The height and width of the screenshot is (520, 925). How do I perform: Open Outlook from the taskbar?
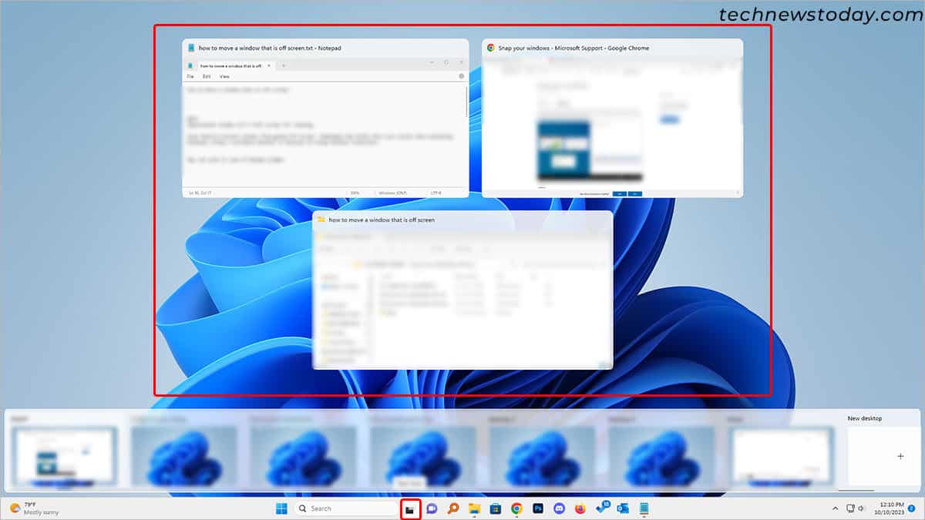coord(623,508)
